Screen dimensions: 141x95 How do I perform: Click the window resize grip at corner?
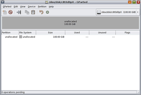click(x=138, y=92)
